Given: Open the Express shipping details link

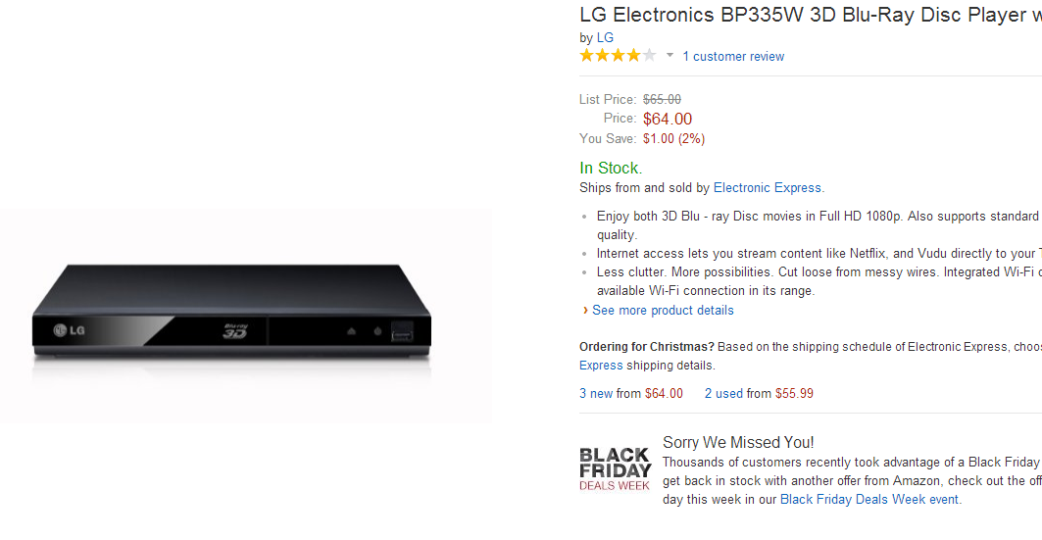Looking at the screenshot, I should tap(601, 366).
